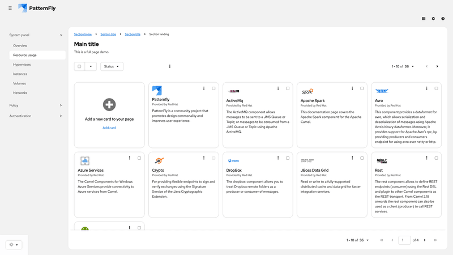Open Apache Spark card kebab menu
This screenshot has height=255, width=453.
coord(352,88)
